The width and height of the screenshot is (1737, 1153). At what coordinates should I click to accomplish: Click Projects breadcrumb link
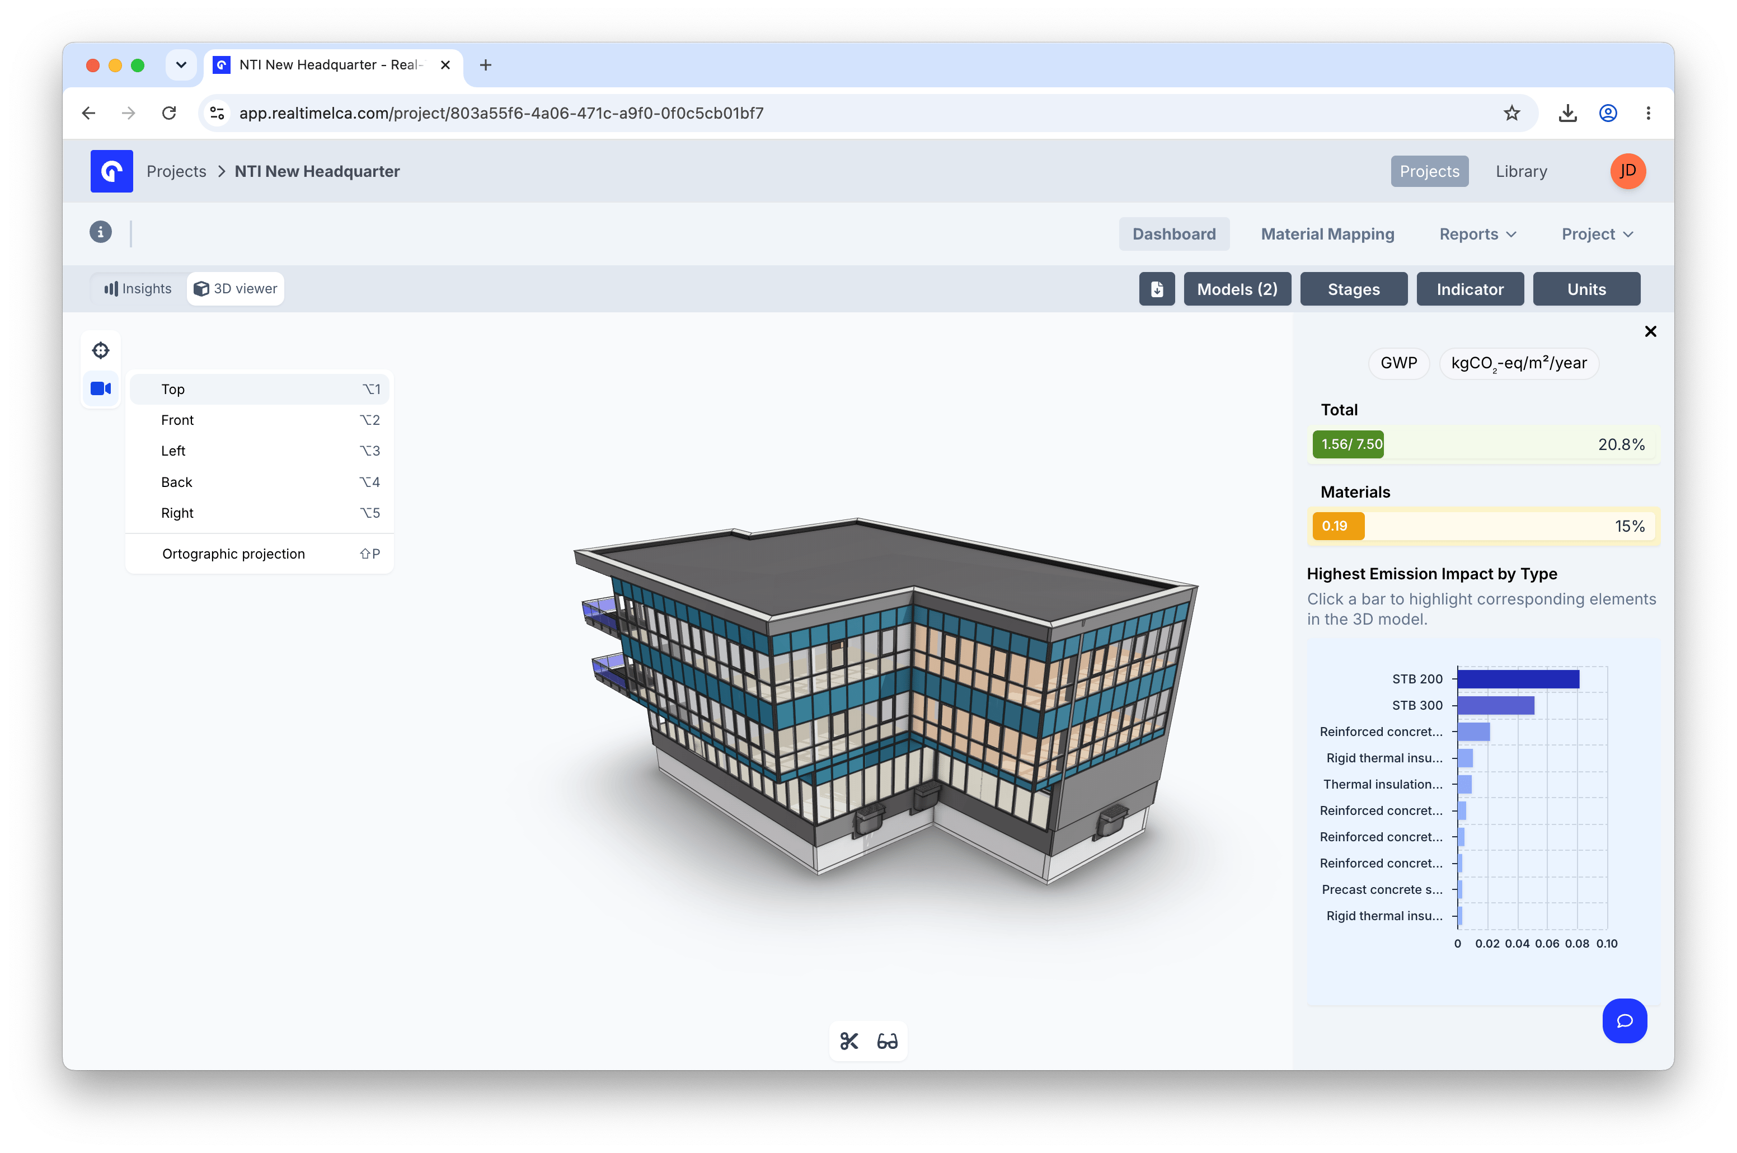coord(176,171)
